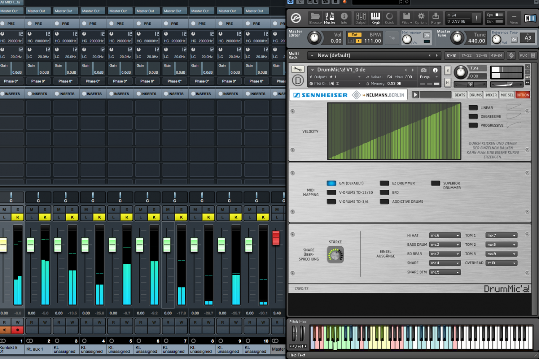Viewport: 539px width, 359px height.
Task: Select Addictive Drums MIDI mapping
Action: (384, 202)
